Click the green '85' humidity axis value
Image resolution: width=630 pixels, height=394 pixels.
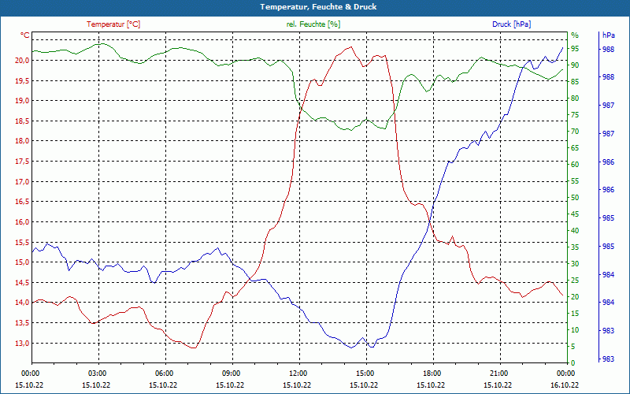point(575,82)
